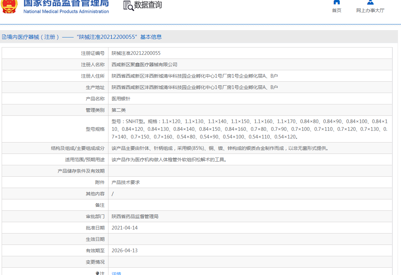401x275 pixels.
Task: Click the approval date 2021-04-14
Action: pos(125,228)
